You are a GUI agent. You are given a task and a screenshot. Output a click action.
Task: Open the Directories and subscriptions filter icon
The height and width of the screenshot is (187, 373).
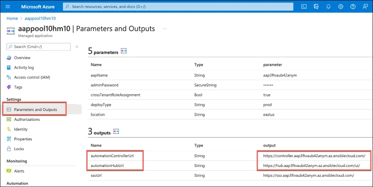click(x=317, y=7)
